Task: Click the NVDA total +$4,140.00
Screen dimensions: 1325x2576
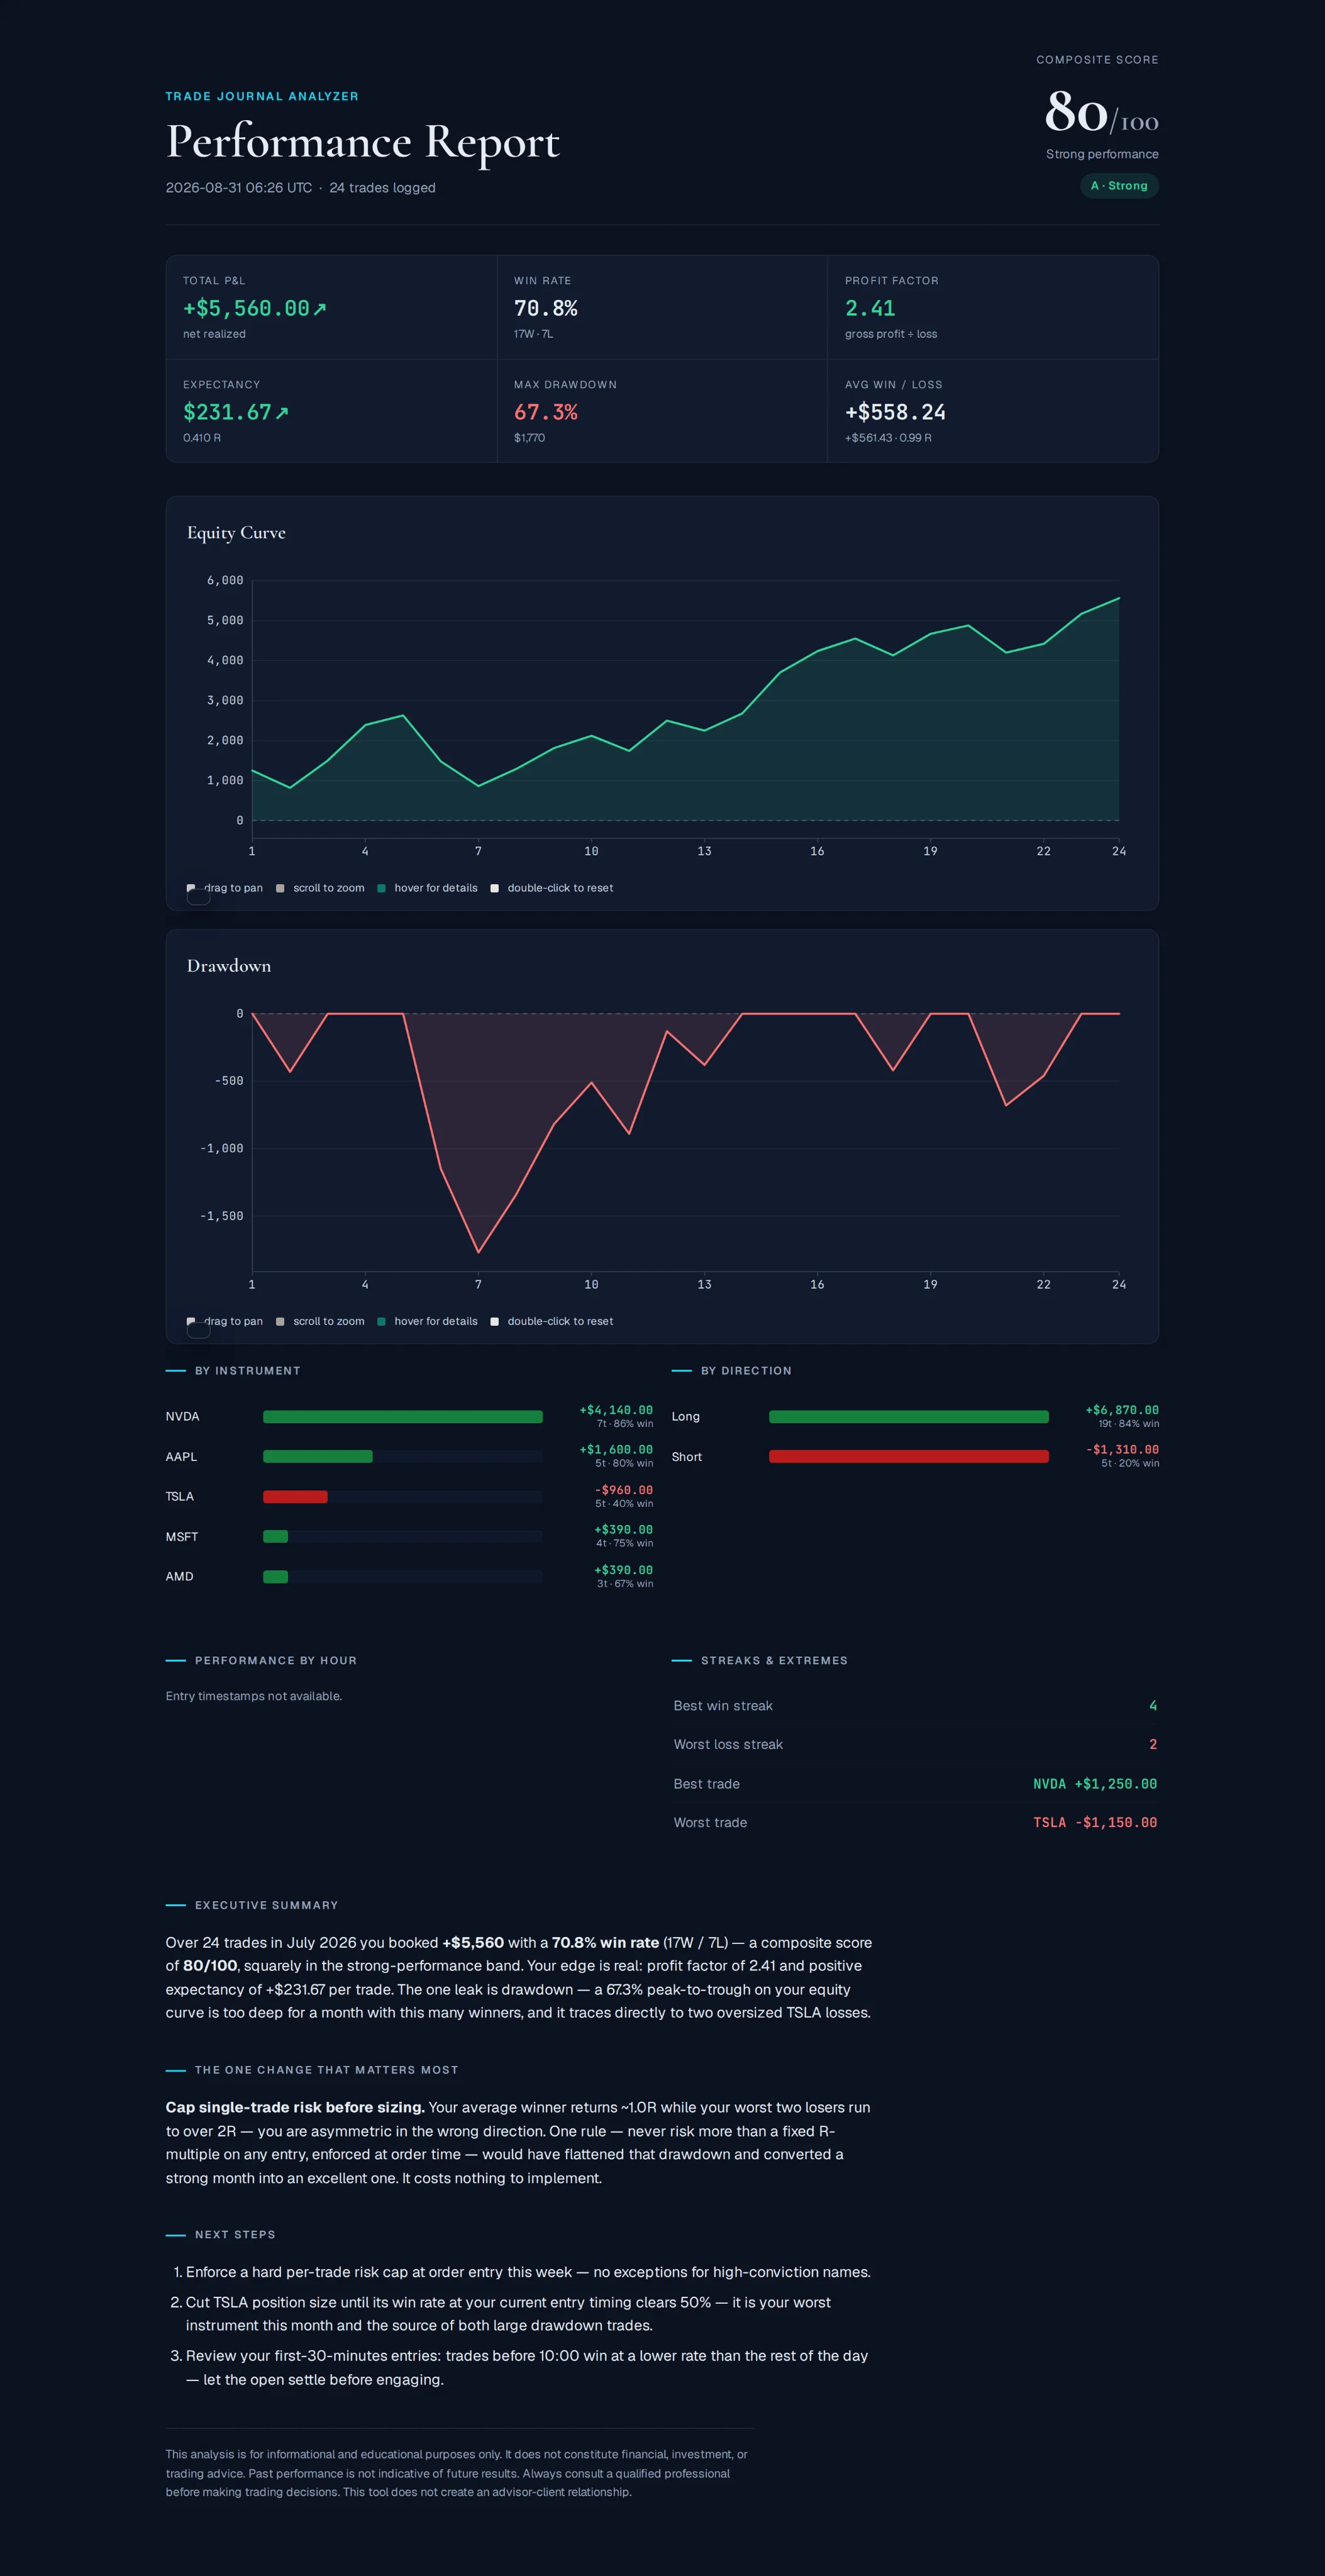Action: coord(616,1410)
